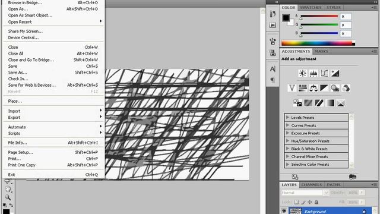The height and width of the screenshot is (214, 380).
Task: Switch to the Styles tab
Action: tap(334, 8)
